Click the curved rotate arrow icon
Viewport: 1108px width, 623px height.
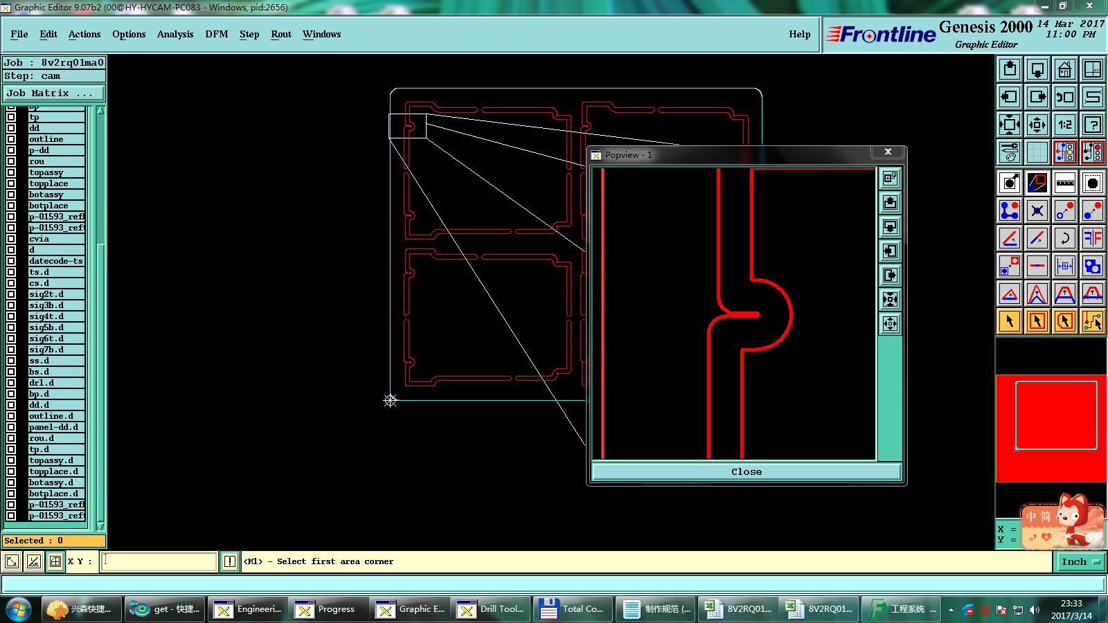(1065, 238)
